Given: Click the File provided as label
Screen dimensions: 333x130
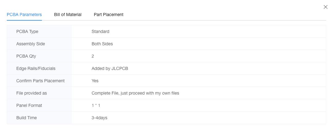Looking at the screenshot, I should pos(31,93).
